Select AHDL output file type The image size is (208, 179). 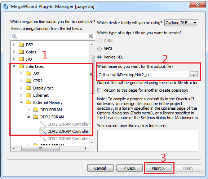pos(99,40)
